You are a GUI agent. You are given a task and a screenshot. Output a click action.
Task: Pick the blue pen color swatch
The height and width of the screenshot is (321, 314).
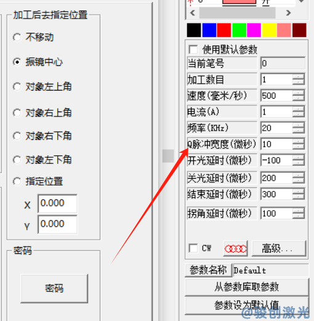[209, 30]
